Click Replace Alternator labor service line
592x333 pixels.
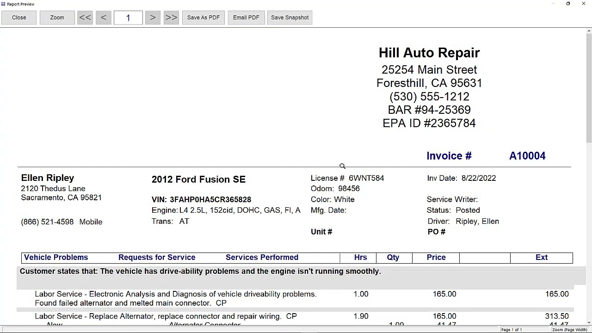[x=166, y=316]
